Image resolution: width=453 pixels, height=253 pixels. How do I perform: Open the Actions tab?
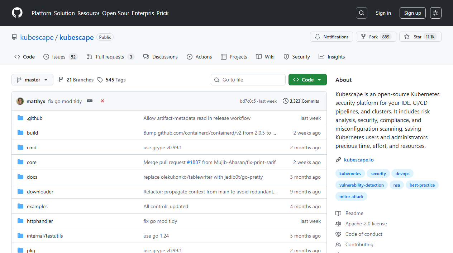[x=199, y=57]
